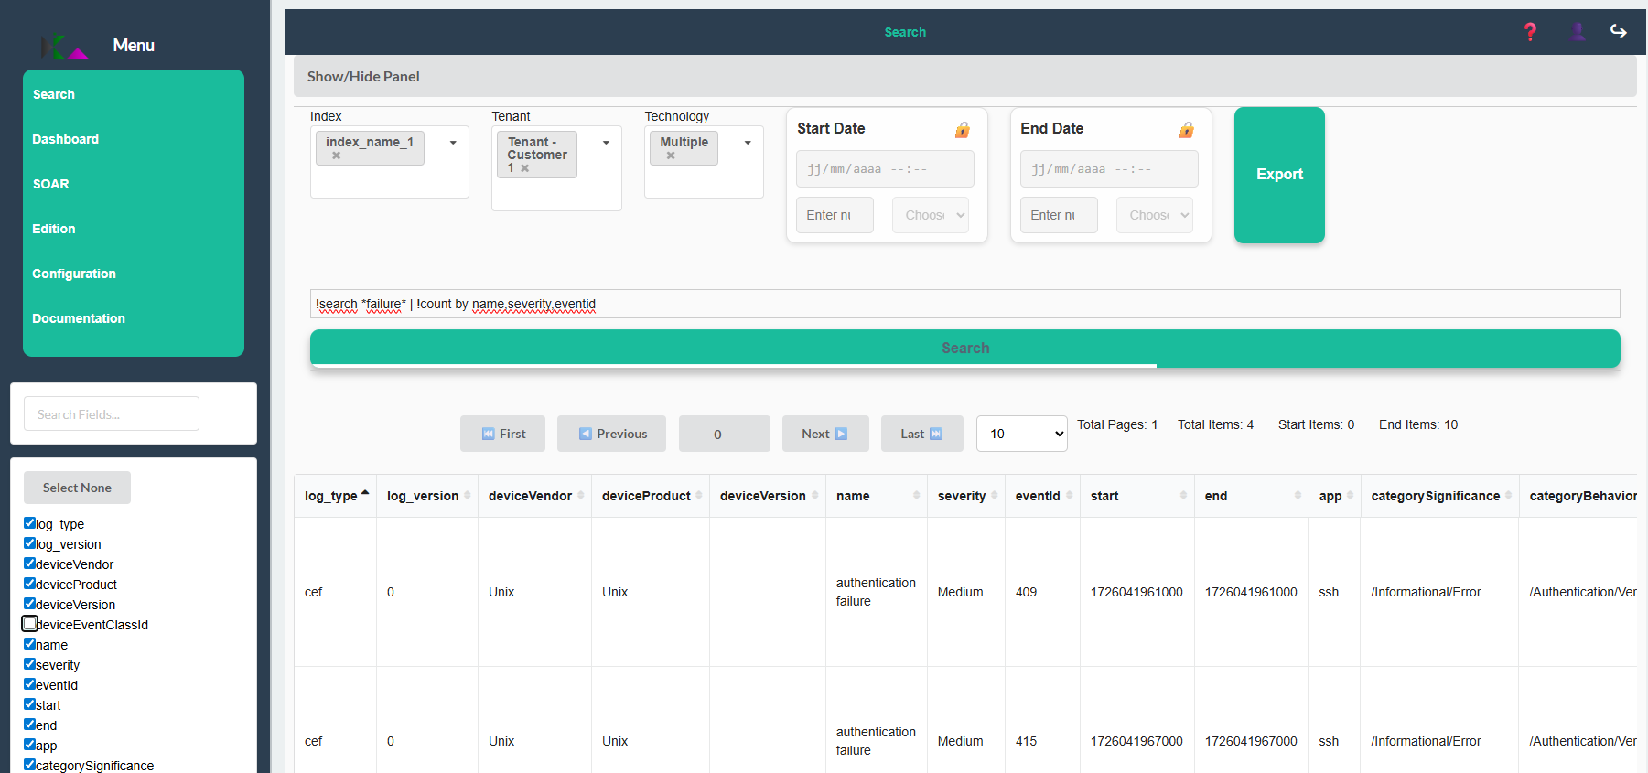Open the Configuration menu item
1648x773 pixels.
click(74, 274)
